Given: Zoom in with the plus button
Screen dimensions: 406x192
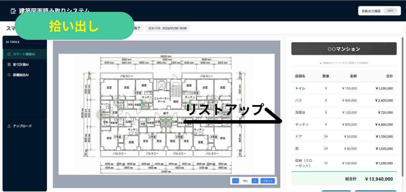Looking at the screenshot, I should point(255,180).
